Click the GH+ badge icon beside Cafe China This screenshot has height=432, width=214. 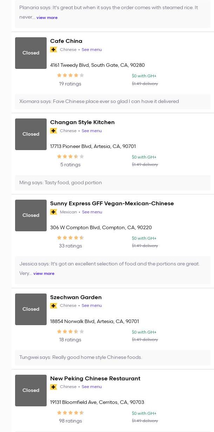(x=54, y=50)
